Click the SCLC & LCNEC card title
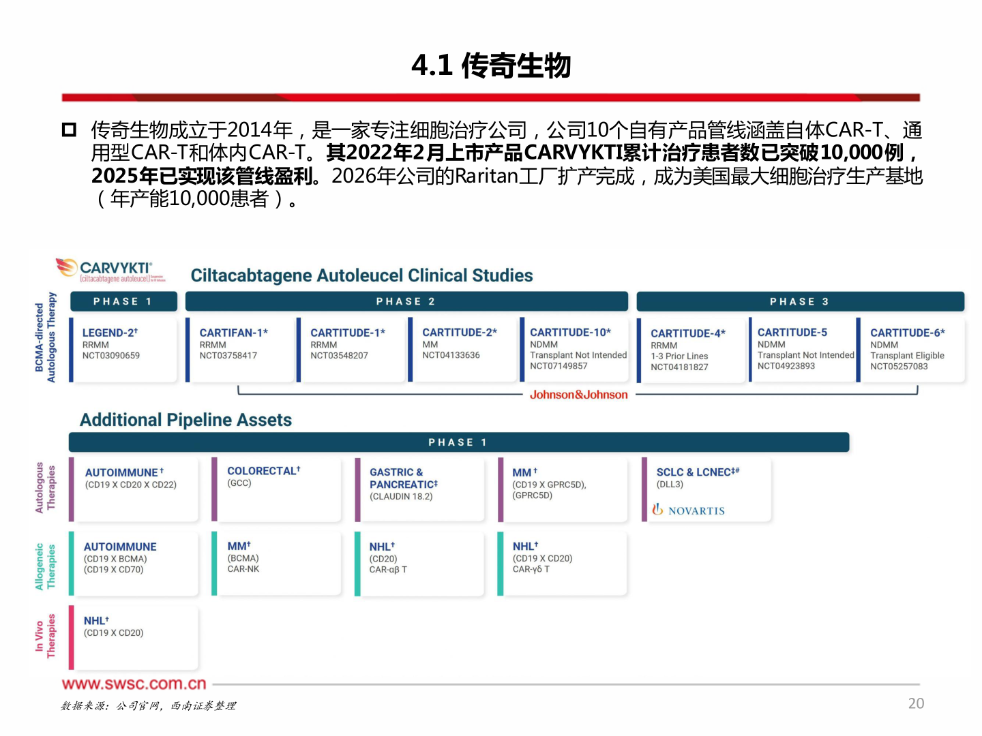Viewport: 982px width, 736px height. coord(698,472)
